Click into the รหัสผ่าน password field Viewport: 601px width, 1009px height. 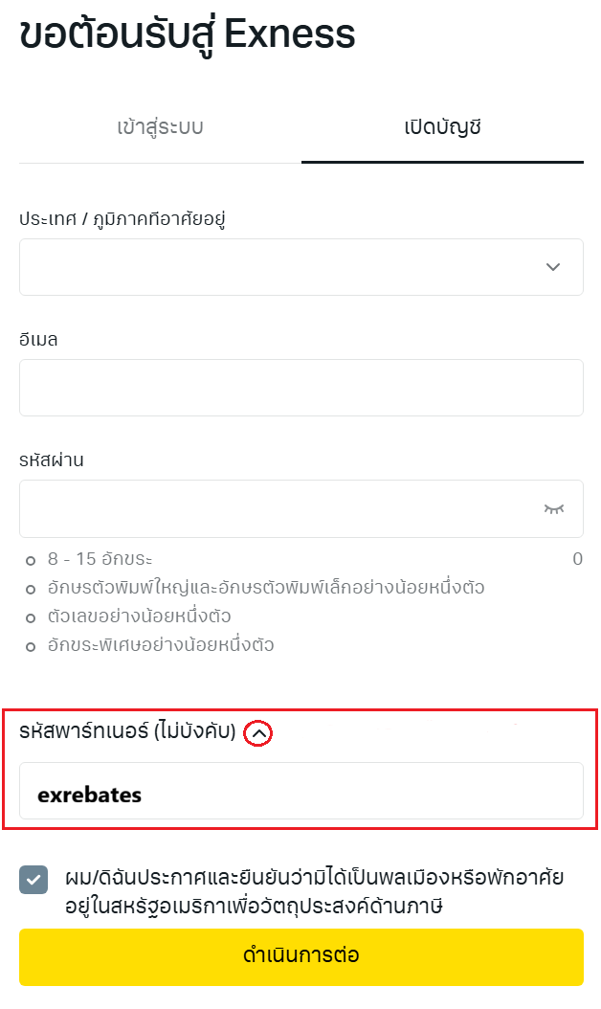coord(278,508)
